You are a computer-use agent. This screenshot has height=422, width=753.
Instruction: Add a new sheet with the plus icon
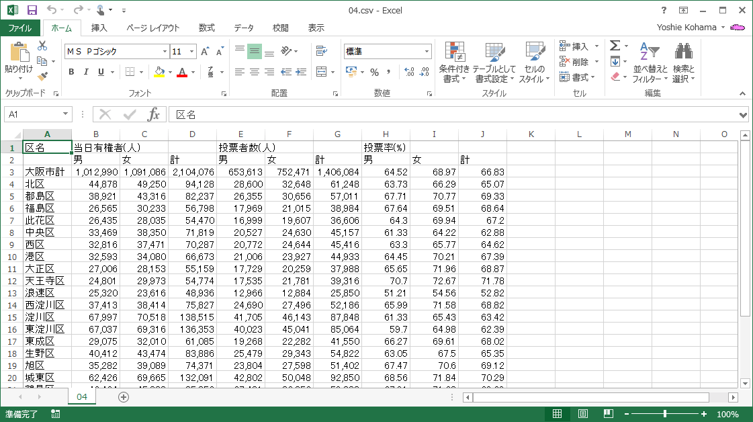point(124,397)
